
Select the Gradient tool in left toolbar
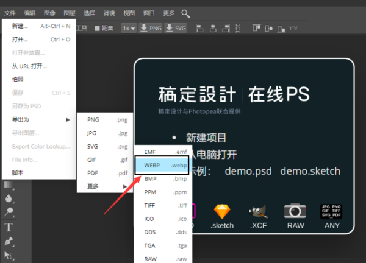[x=9, y=184]
